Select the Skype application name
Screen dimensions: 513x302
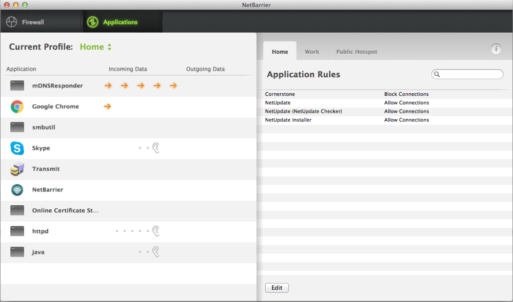41,148
